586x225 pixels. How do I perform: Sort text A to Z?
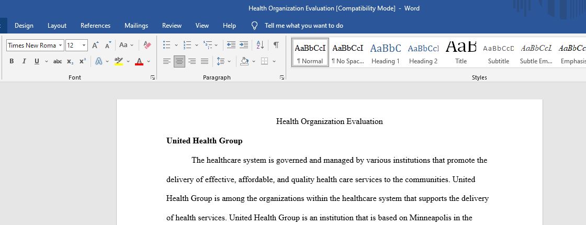pos(260,45)
